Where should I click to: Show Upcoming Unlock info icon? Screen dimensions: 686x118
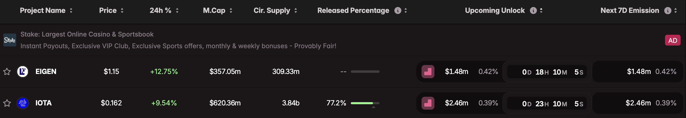533,10
